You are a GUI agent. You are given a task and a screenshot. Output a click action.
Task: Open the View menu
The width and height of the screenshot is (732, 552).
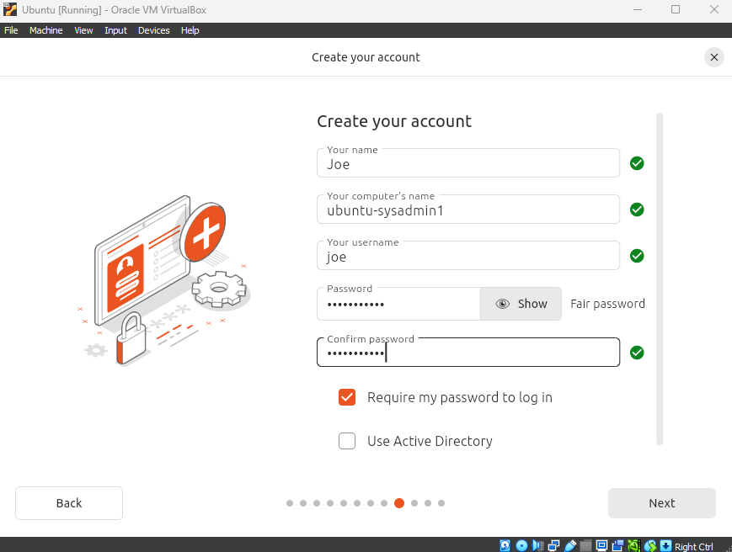point(83,30)
